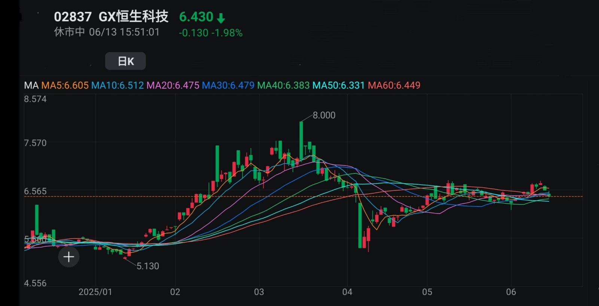Click the MA10:6.512 indicator value
This screenshot has height=306, width=599.
tap(118, 85)
